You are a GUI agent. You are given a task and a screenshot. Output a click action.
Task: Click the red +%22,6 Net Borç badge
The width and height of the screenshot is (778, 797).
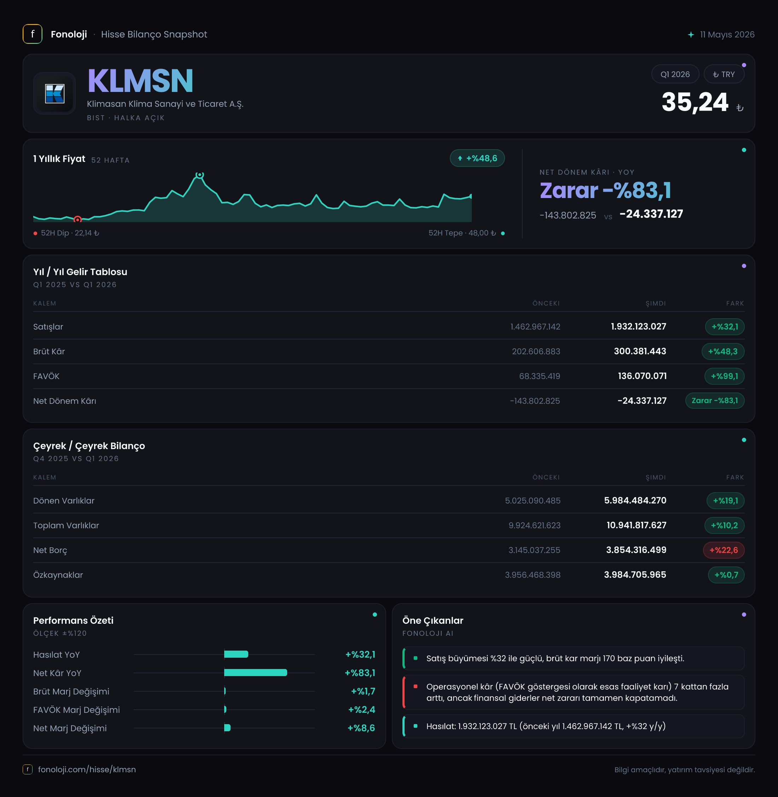click(723, 550)
